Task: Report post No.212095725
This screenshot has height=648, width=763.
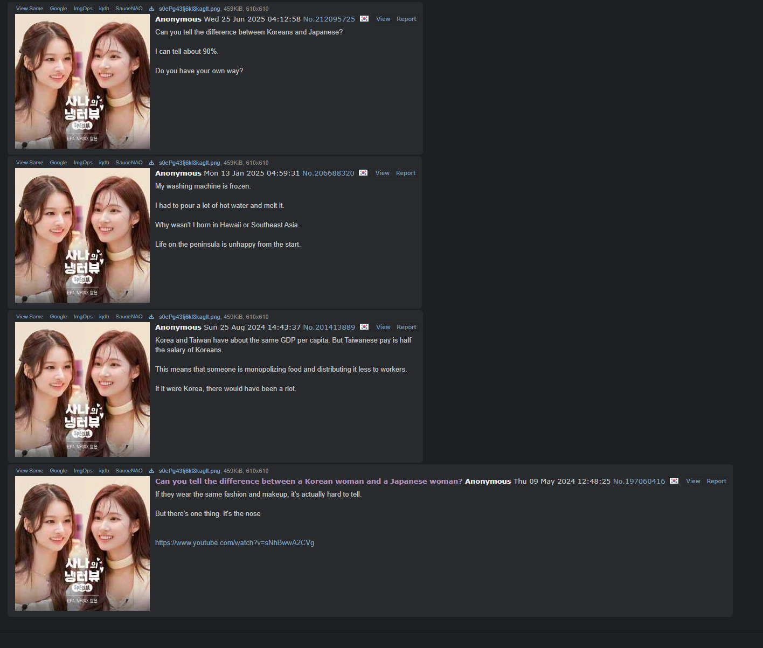Action: tap(407, 19)
